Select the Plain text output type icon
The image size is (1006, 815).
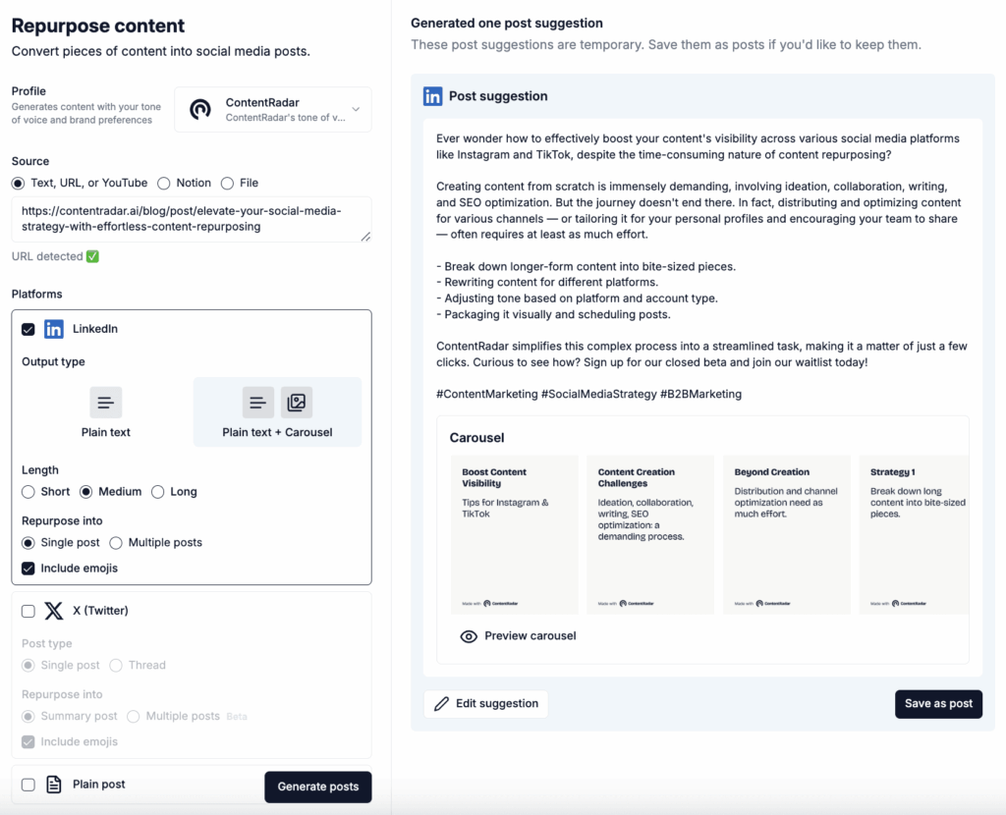pyautogui.click(x=106, y=403)
